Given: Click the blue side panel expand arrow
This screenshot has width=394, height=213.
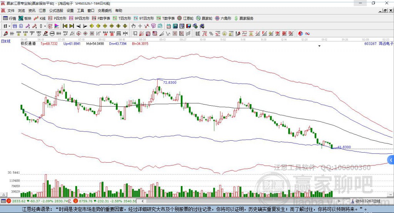Looking at the screenshot, I should [x=391, y=160].
